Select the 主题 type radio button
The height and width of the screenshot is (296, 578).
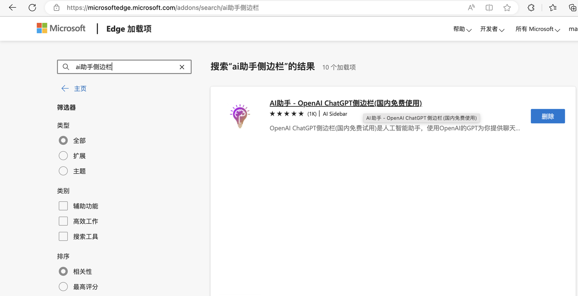point(63,171)
